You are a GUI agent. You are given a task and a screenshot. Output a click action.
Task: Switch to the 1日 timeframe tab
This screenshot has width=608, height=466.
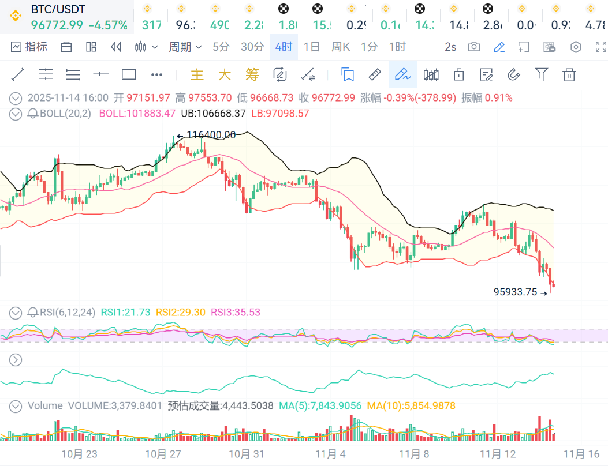pyautogui.click(x=312, y=47)
